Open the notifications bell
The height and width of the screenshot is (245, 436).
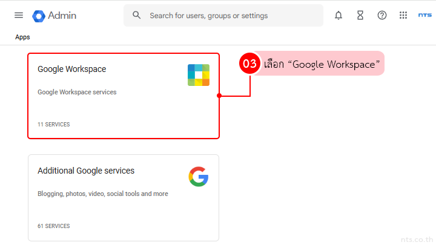339,16
